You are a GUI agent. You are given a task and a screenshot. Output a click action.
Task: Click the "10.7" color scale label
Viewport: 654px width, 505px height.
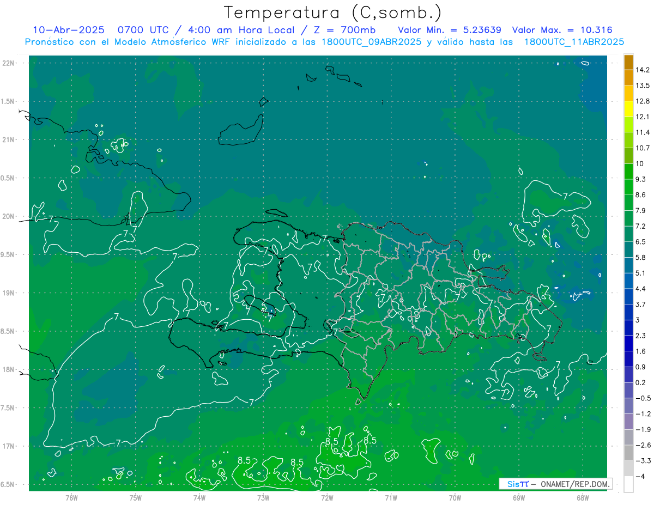(x=643, y=148)
